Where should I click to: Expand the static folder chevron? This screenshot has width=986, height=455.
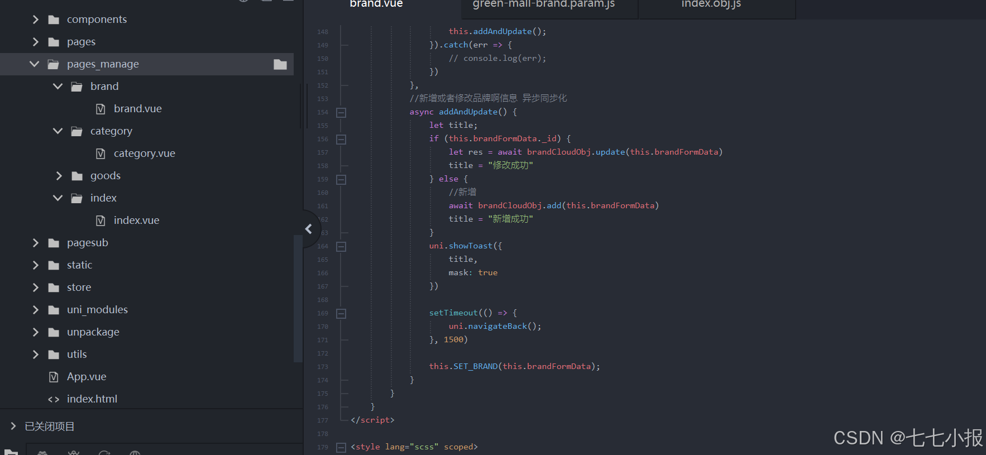click(36, 265)
